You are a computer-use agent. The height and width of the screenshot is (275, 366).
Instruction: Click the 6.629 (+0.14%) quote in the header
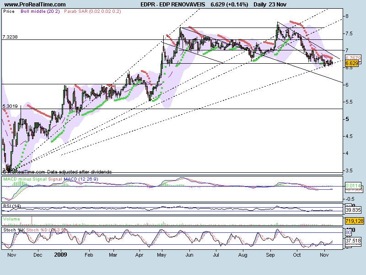click(229, 5)
